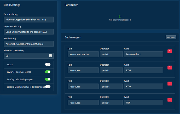Image resolution: width=180 pixels, height=114 pixels.
Task: Toggle the MUSS switch
Action: click(x=48, y=64)
